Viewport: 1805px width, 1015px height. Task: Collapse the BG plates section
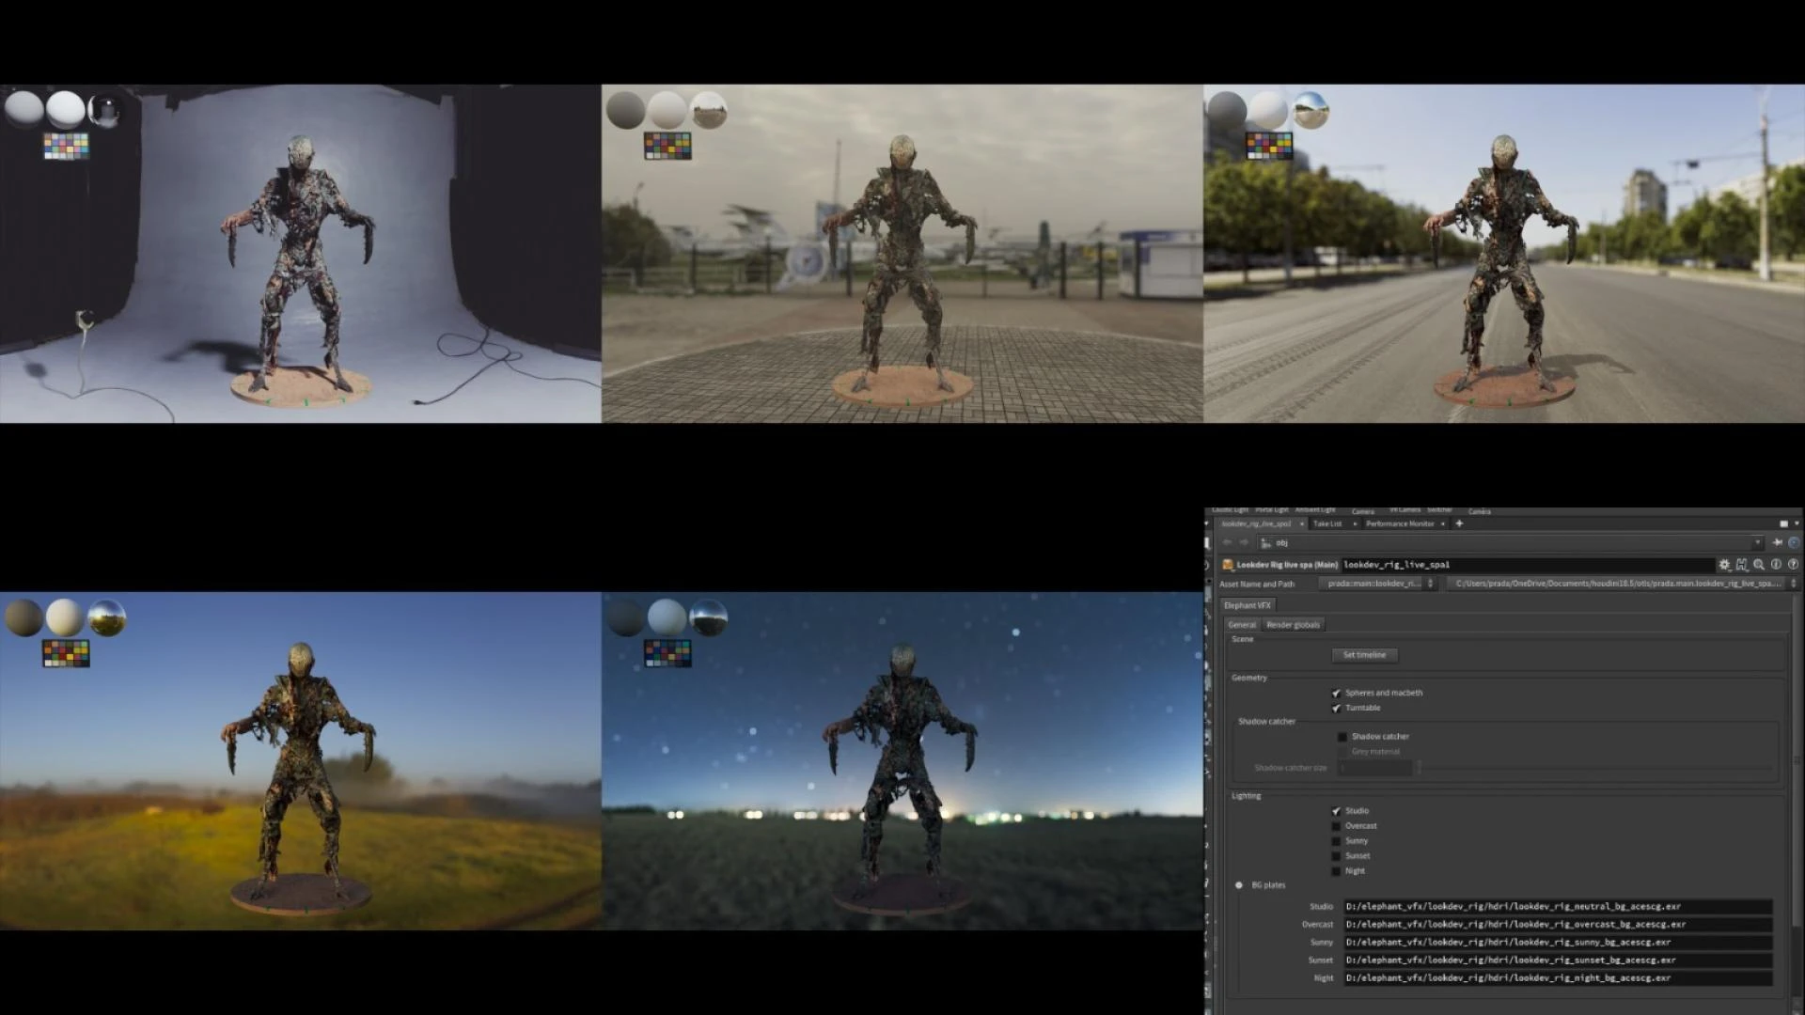tap(1239, 885)
